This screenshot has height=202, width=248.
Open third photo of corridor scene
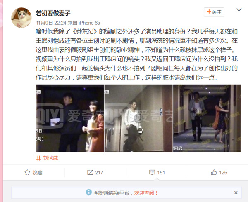point(207,118)
